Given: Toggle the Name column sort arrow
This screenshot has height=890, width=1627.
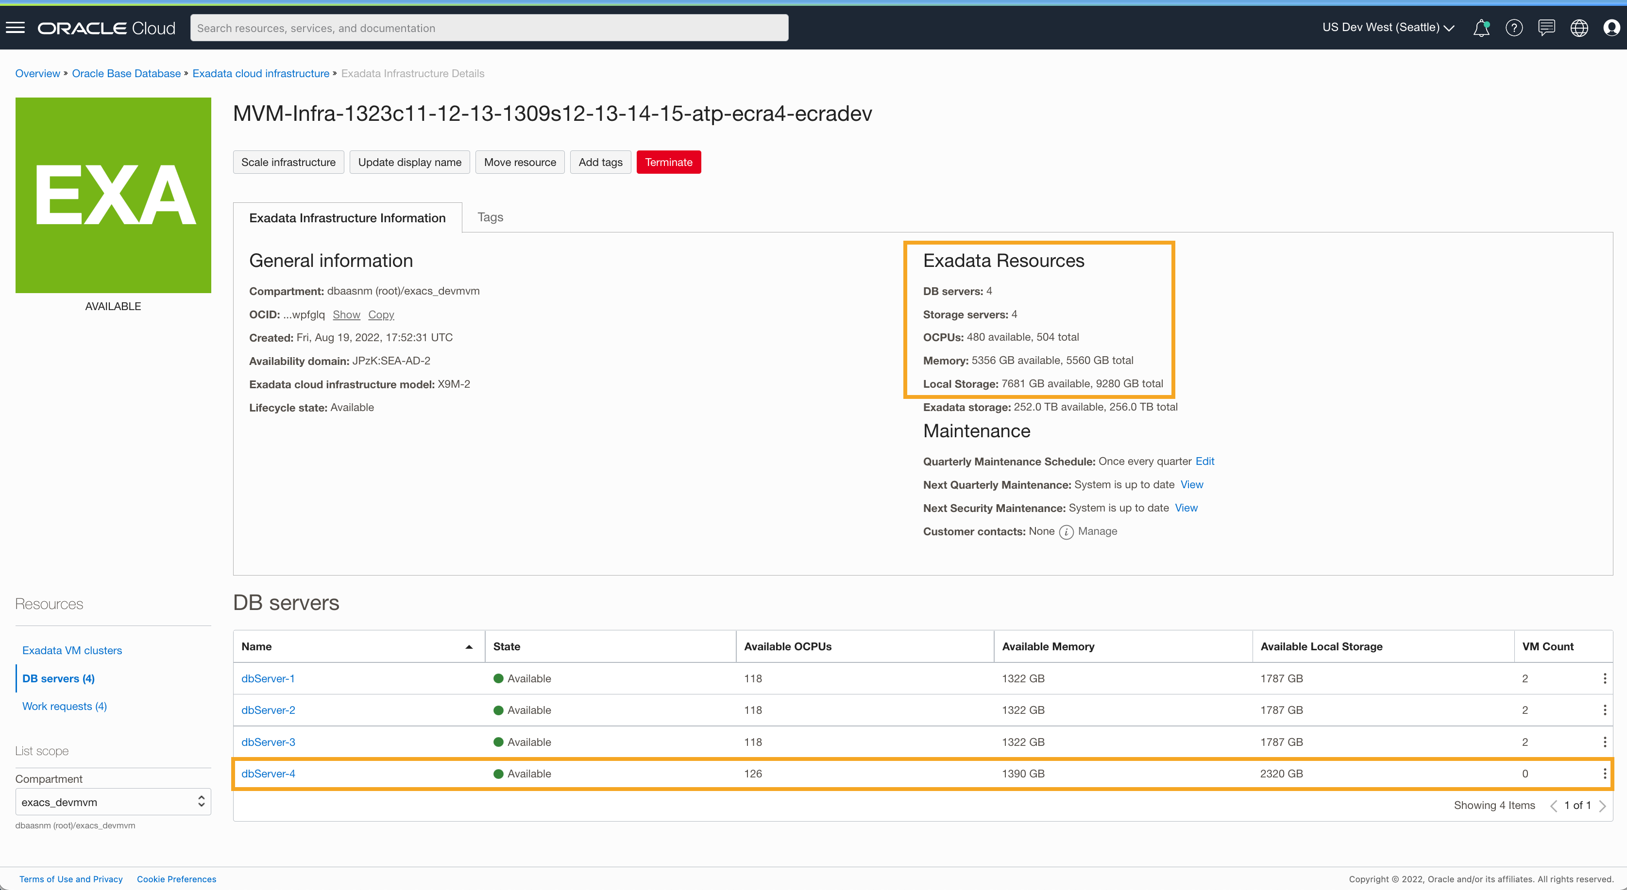Looking at the screenshot, I should pos(469,646).
